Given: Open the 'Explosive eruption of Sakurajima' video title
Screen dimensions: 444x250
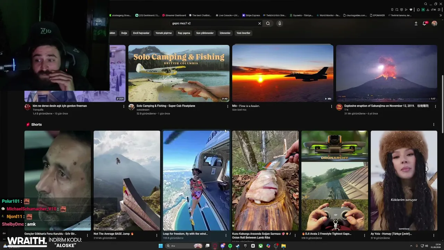Looking at the screenshot, I should 386,106.
